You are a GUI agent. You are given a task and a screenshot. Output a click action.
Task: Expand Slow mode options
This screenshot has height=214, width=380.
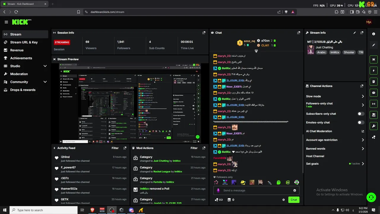click(x=363, y=96)
